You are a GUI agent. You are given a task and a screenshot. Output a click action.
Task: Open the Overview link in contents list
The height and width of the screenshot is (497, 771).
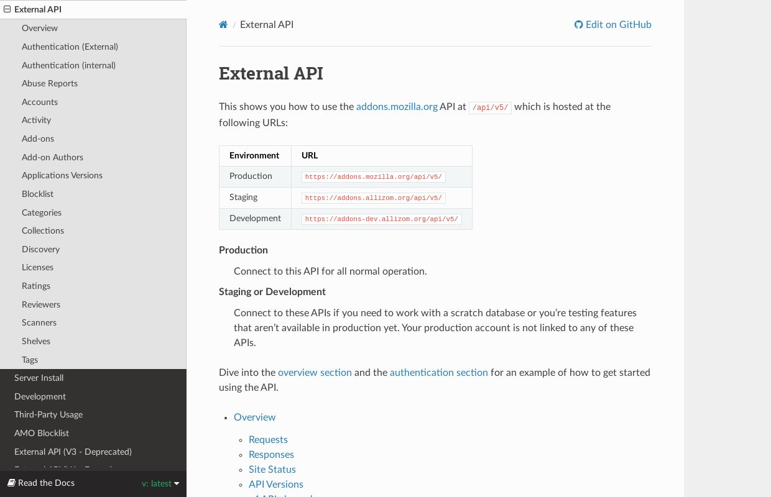(254, 417)
